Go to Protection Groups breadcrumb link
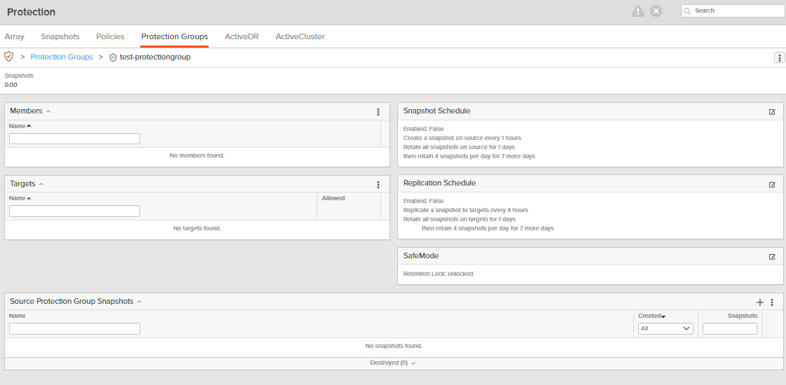Viewport: 786px width, 385px height. 62,57
